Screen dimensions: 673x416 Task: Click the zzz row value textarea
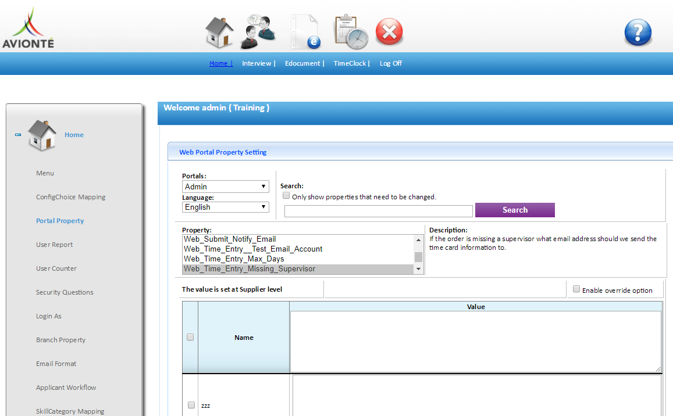click(477, 396)
